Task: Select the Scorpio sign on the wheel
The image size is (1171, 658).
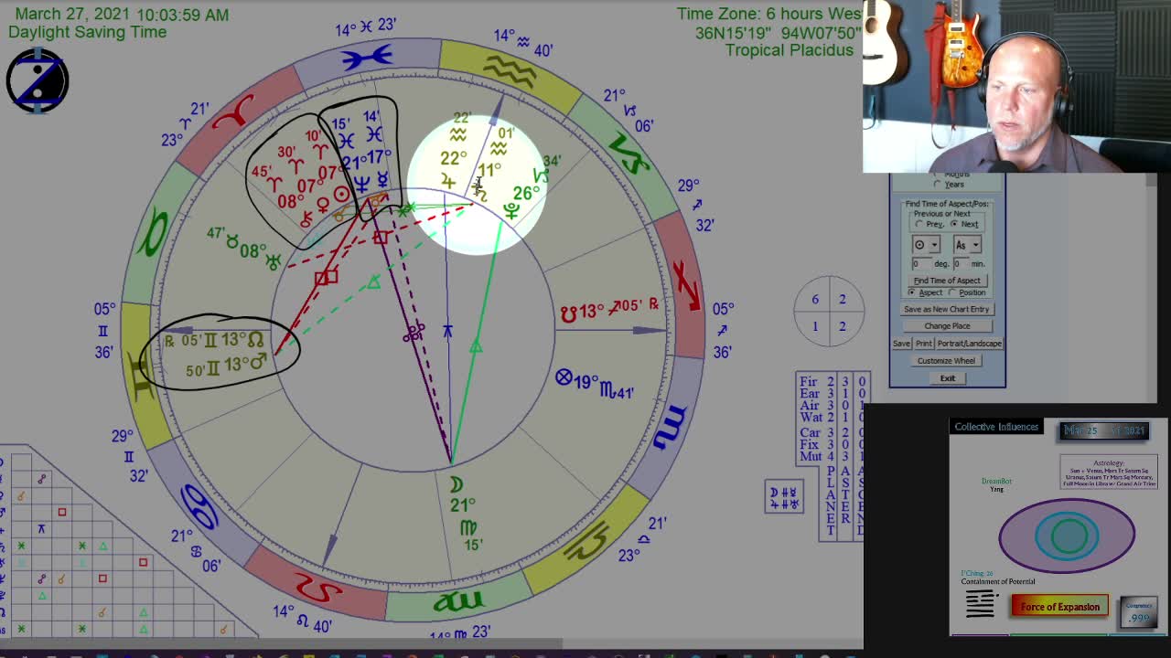Action: click(670, 427)
